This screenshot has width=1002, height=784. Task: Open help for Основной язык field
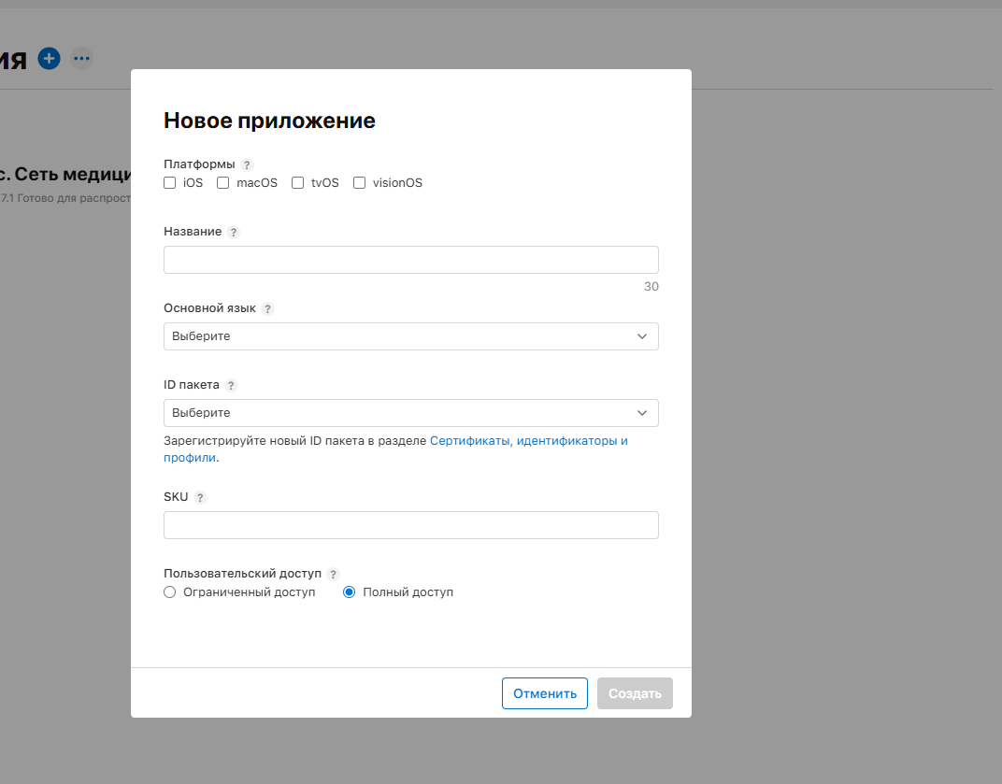click(267, 308)
